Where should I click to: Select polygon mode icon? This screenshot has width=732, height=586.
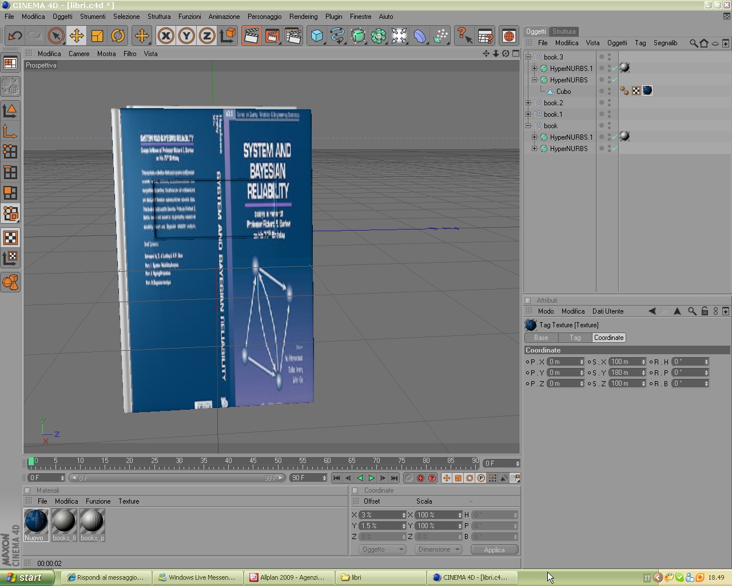pyautogui.click(x=10, y=193)
